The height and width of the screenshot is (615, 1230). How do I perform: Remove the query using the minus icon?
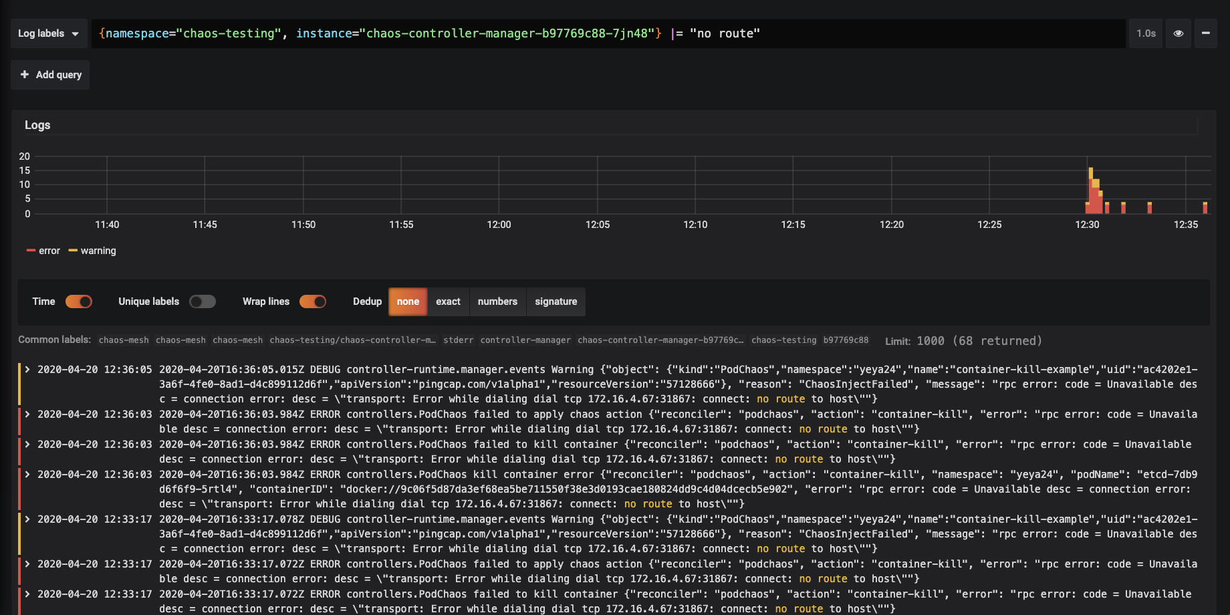pos(1207,33)
